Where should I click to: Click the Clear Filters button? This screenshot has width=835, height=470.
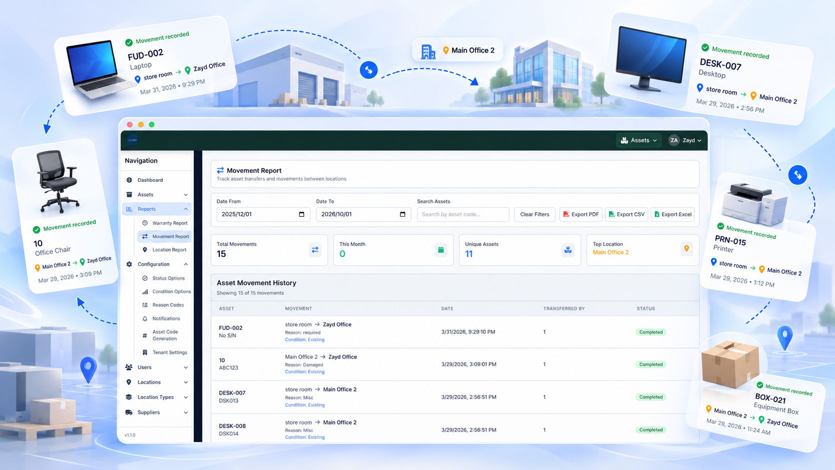pos(534,214)
